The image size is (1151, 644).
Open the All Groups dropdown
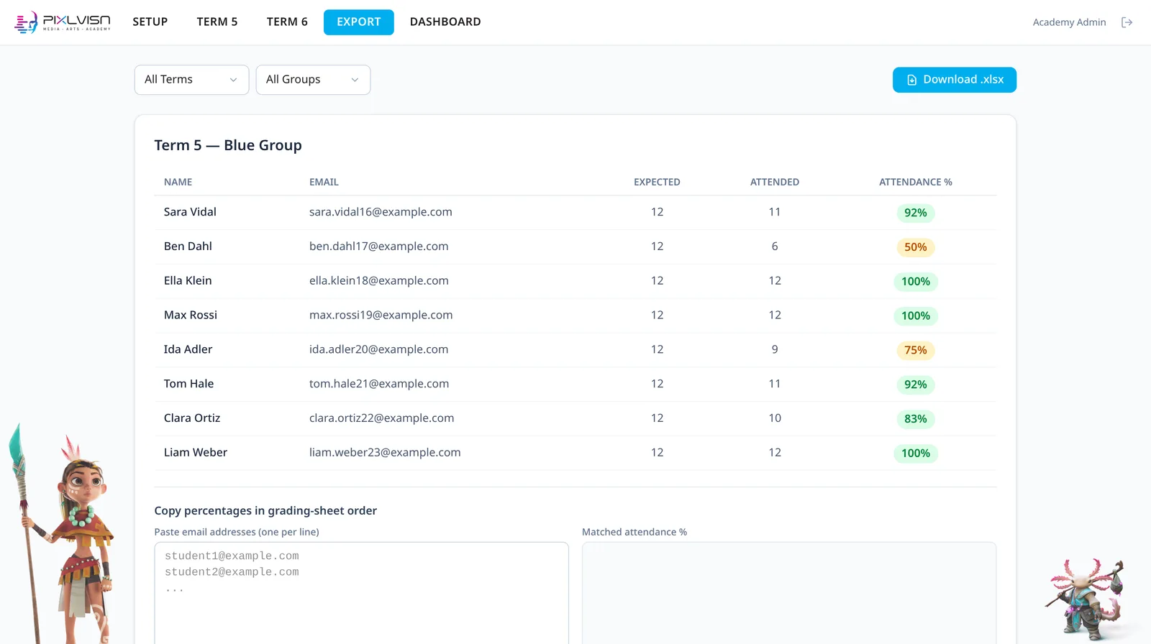[x=313, y=80]
